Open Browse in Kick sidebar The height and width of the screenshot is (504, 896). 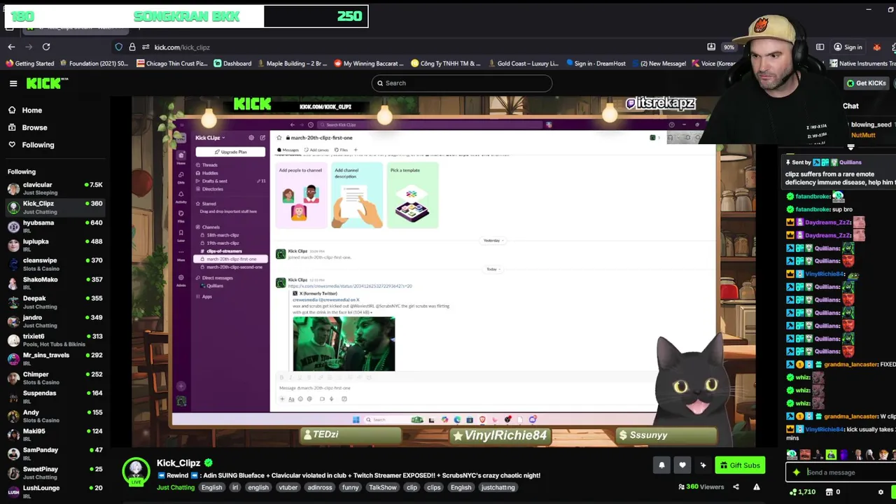coord(34,127)
